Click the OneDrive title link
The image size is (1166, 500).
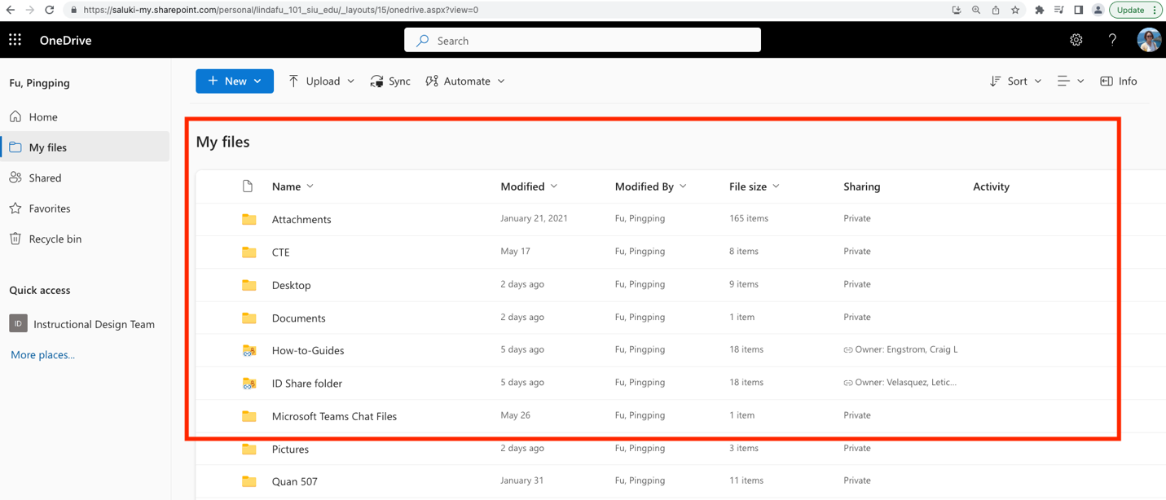pos(65,40)
